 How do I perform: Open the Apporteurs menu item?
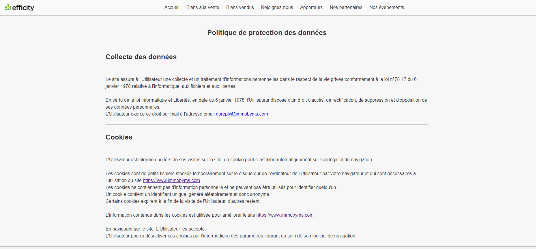(x=311, y=8)
